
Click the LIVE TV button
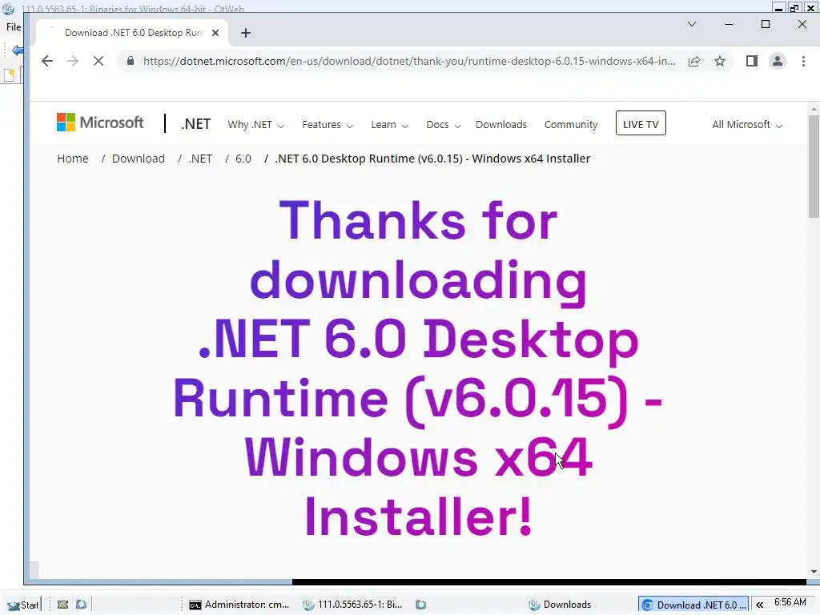pos(641,123)
